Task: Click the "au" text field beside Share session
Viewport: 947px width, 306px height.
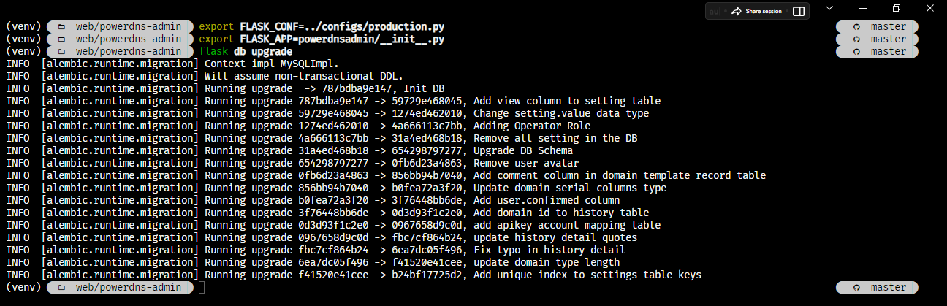Action: pyautogui.click(x=713, y=11)
